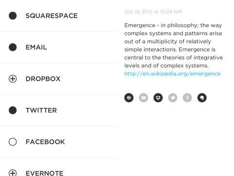The width and height of the screenshot is (234, 176).
Task: Open the en.wikipedia.org/emergence link
Action: [173, 74]
